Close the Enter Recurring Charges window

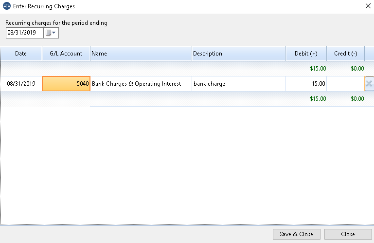[x=368, y=6]
